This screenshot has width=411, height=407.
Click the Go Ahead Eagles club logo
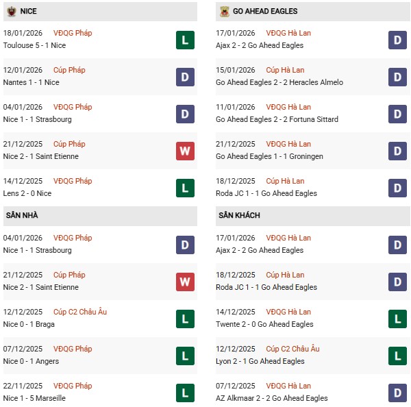[x=224, y=12]
